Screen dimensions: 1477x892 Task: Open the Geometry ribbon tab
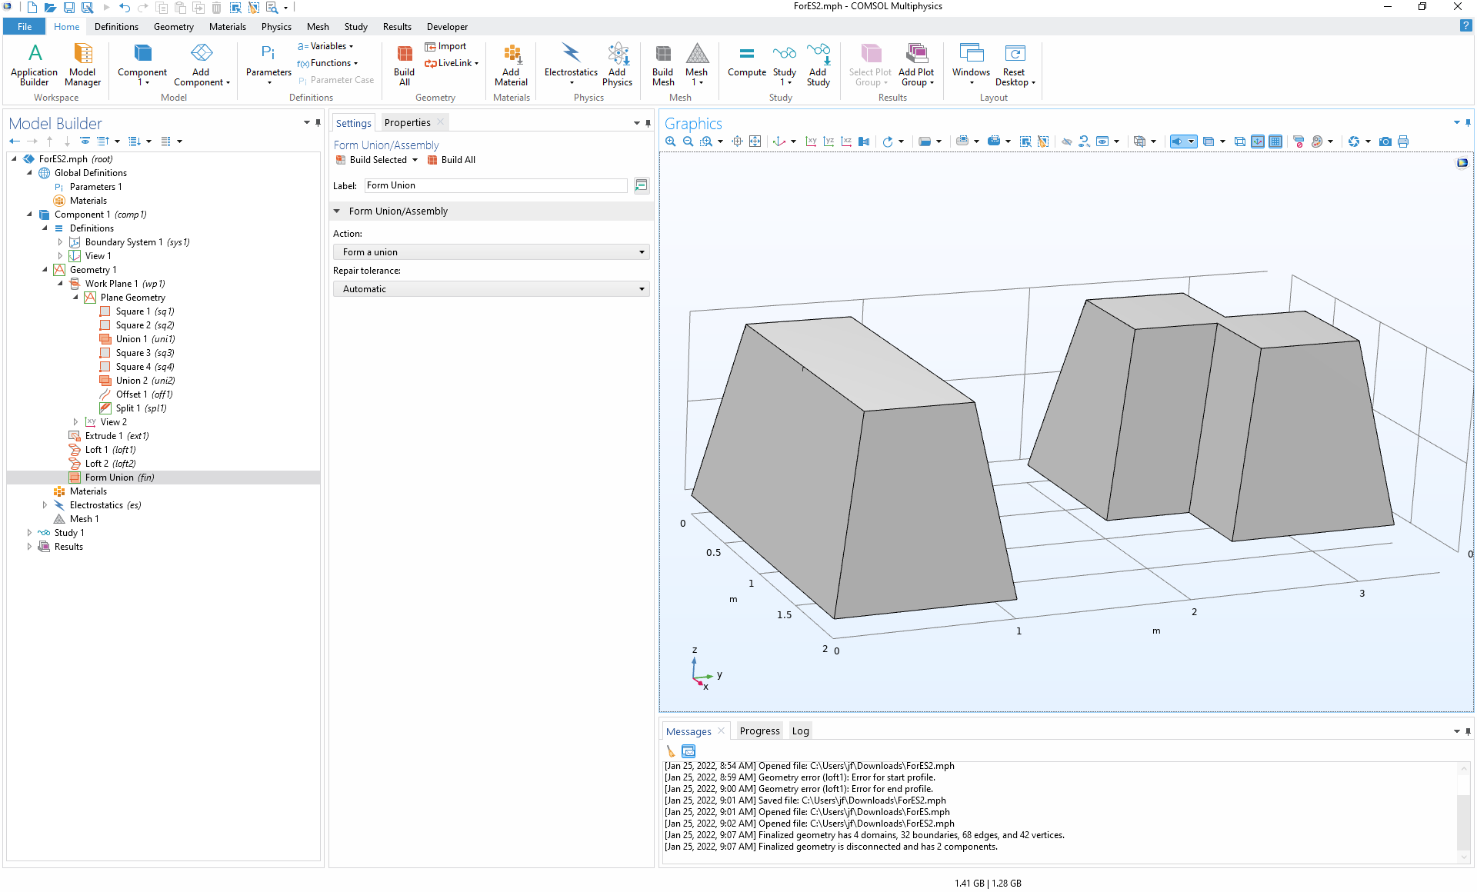[x=173, y=27]
